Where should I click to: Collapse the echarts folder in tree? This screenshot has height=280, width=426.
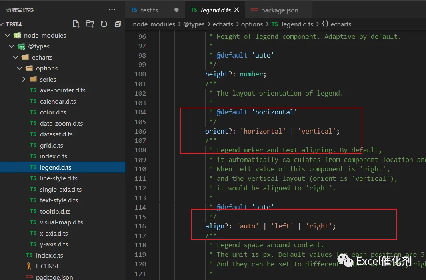point(16,57)
